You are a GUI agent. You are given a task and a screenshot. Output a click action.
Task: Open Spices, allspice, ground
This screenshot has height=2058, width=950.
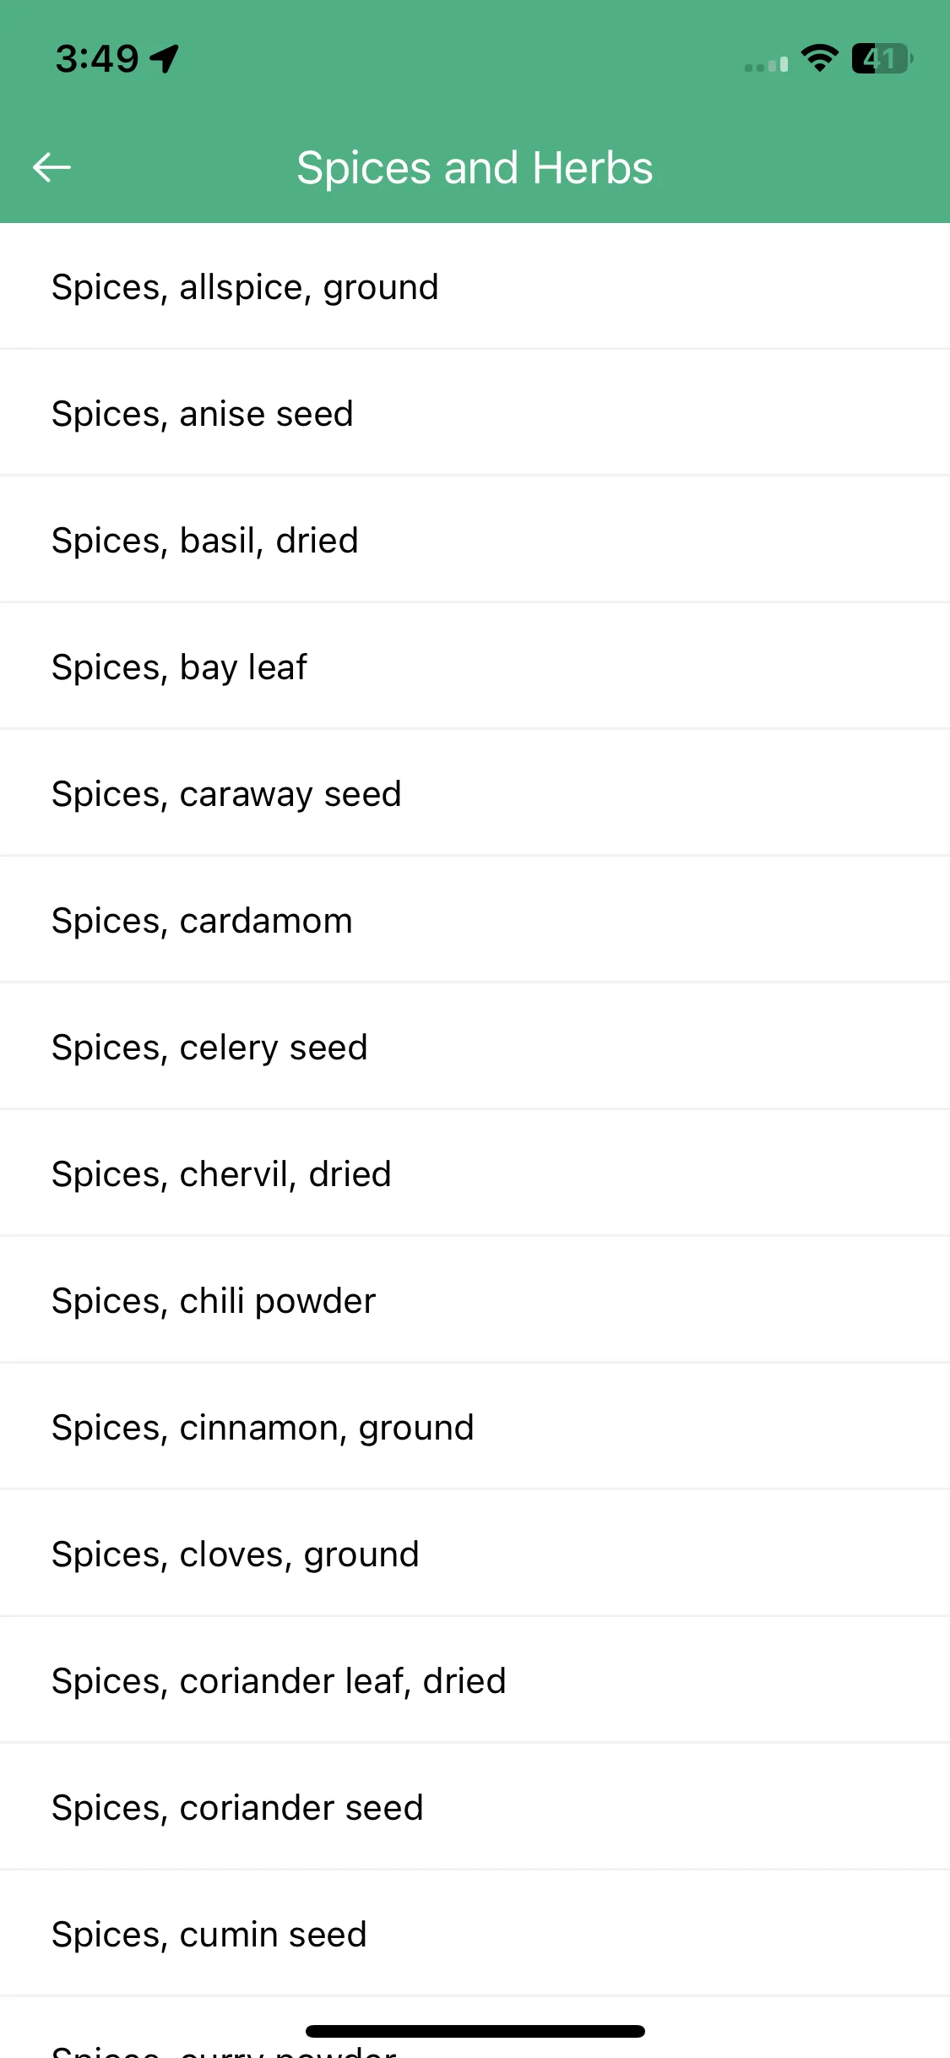pyautogui.click(x=475, y=287)
